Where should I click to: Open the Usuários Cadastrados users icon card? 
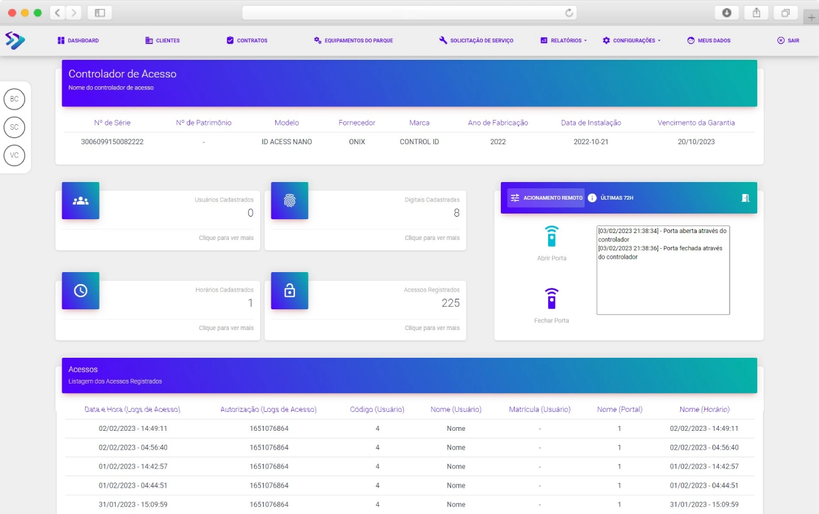coord(81,201)
